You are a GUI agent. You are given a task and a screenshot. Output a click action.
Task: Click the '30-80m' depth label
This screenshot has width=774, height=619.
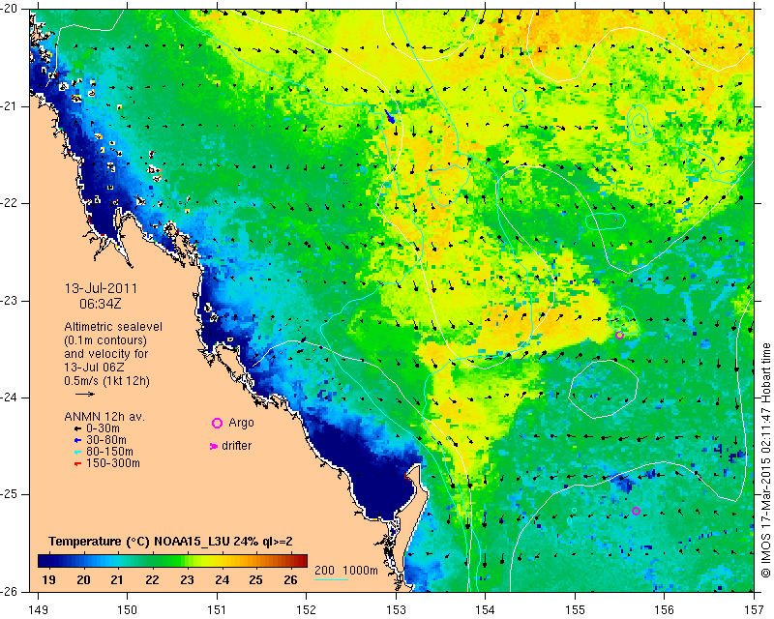coord(106,440)
